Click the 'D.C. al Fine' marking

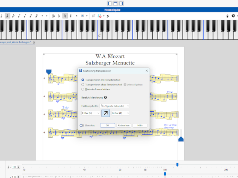(x=170, y=125)
